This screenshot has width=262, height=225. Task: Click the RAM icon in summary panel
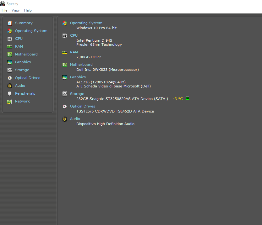tap(65, 52)
